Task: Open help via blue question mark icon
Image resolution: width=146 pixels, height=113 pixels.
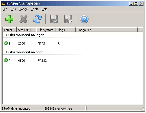Action: point(84,19)
